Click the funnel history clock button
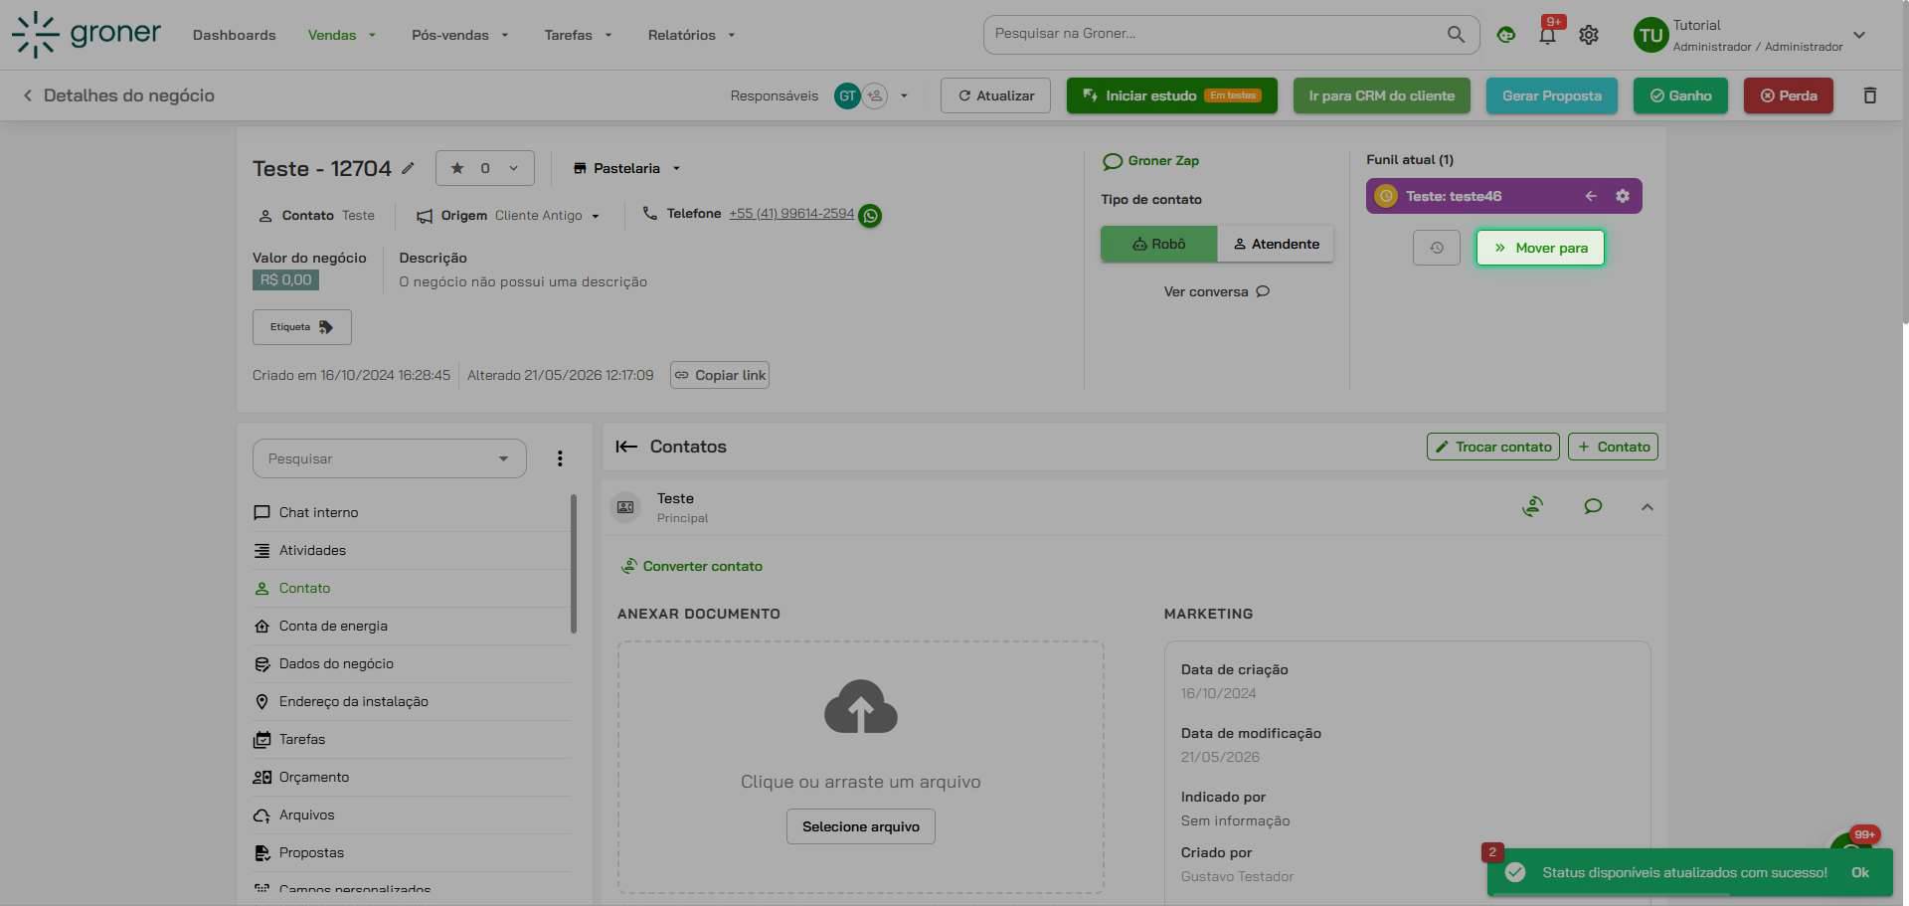Viewport: 1909px width, 906px height. pyautogui.click(x=1437, y=248)
